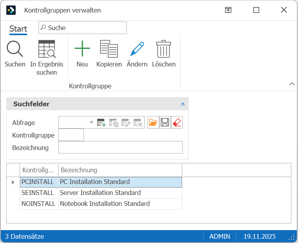Select Notebook Installation Standard cell
This screenshot has height=243, width=298.
tap(120, 204)
